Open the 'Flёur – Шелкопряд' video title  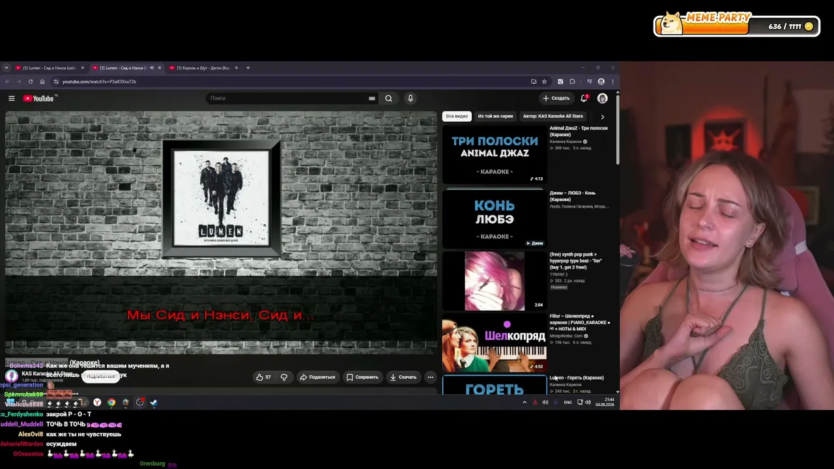580,322
